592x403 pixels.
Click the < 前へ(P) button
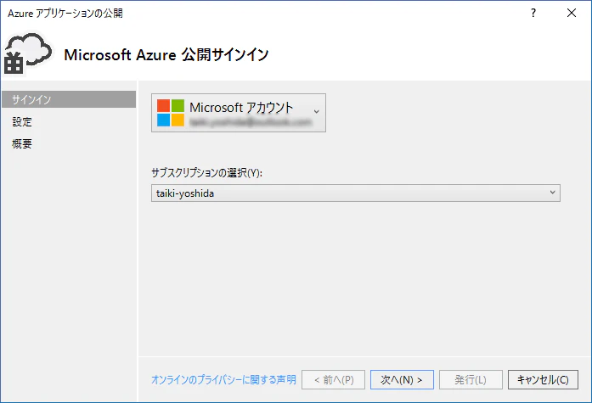334,379
